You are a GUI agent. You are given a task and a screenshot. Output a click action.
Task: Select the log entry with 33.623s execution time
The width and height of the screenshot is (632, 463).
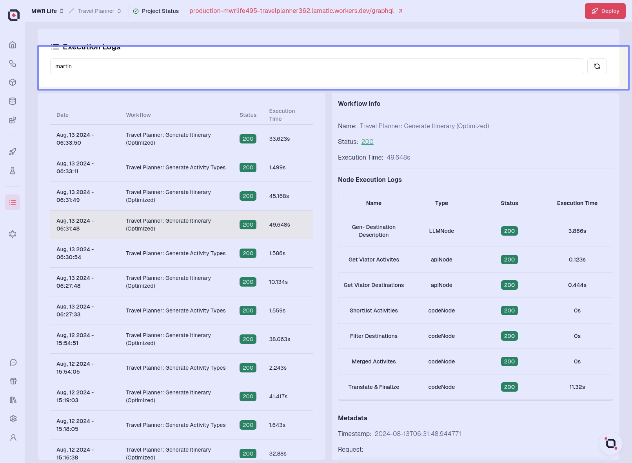coord(181,139)
